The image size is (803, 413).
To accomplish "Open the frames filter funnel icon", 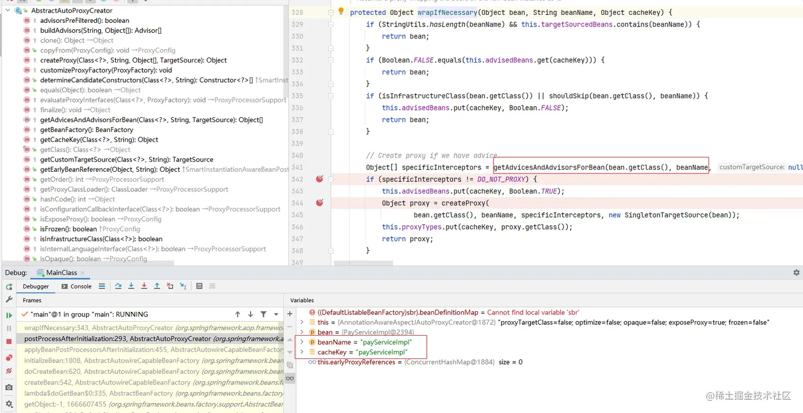I will coord(263,314).
